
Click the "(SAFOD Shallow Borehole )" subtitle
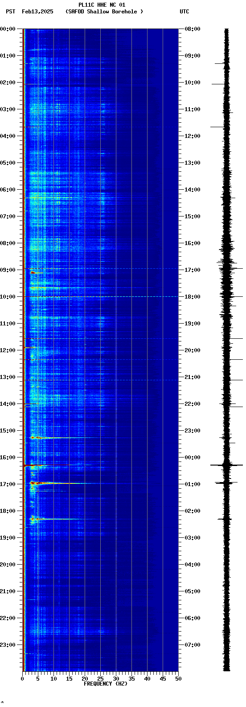click(x=104, y=12)
